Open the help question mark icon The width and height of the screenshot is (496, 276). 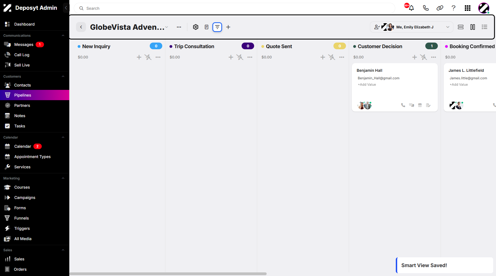[453, 8]
